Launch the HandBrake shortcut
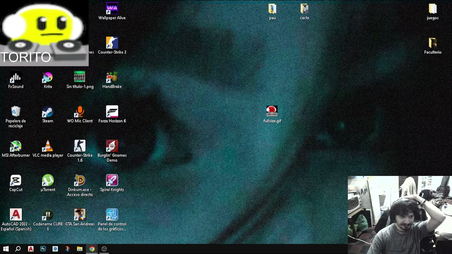The image size is (452, 254). [x=112, y=80]
